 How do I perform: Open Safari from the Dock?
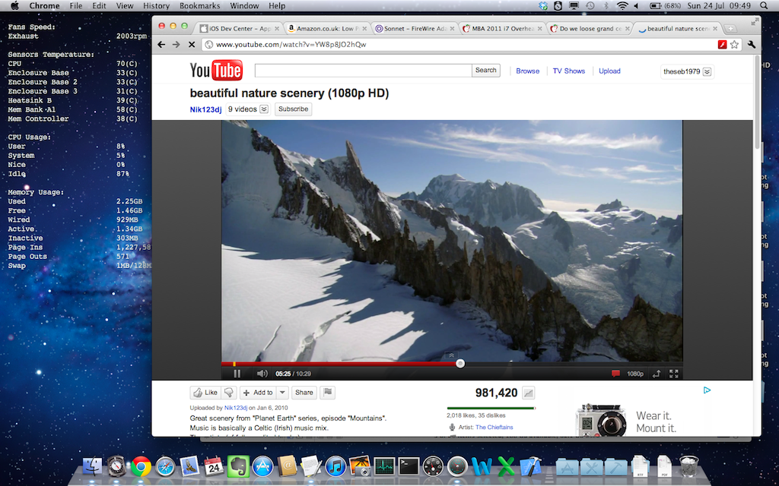coord(165,466)
